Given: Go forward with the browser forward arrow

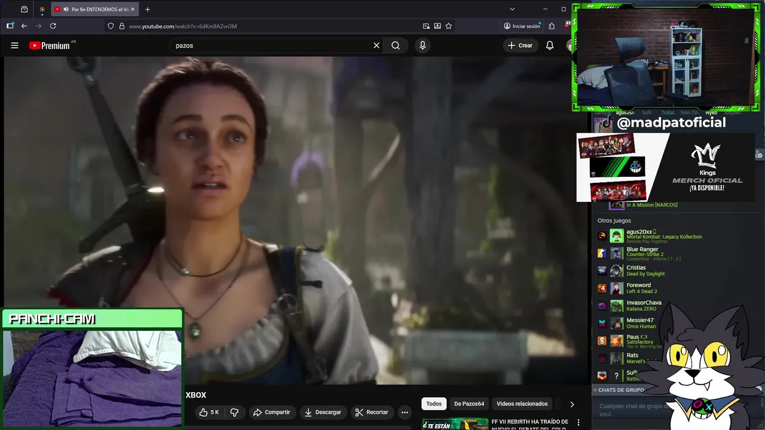Looking at the screenshot, I should pyautogui.click(x=39, y=26).
